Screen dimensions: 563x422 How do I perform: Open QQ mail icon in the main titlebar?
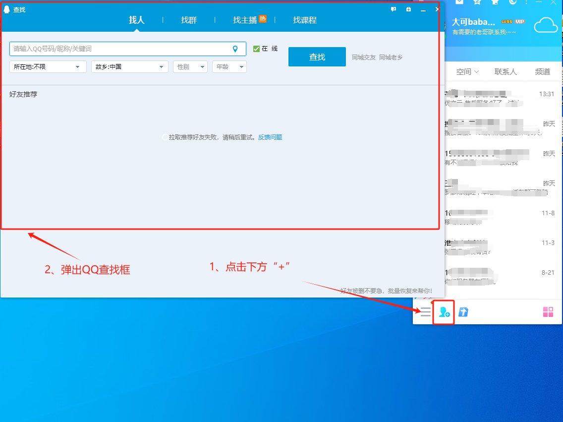[x=460, y=2]
